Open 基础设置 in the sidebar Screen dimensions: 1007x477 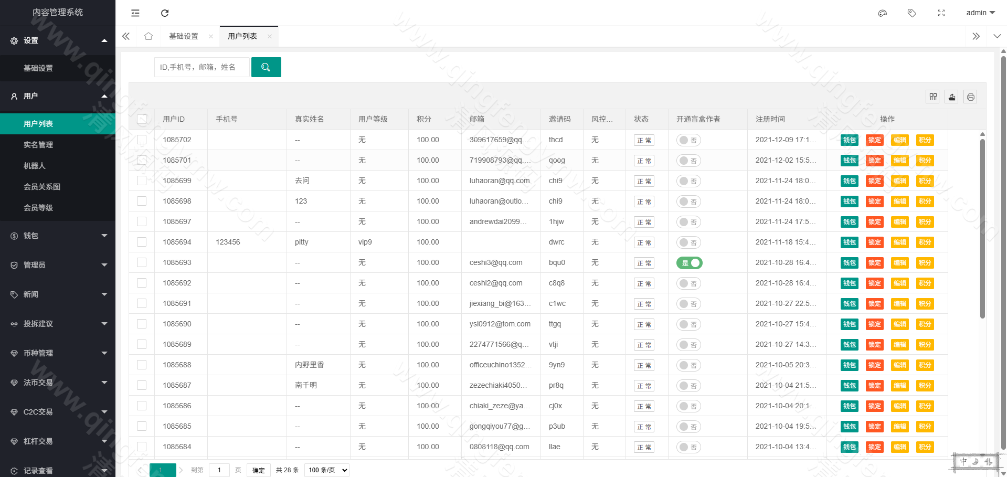pos(58,68)
